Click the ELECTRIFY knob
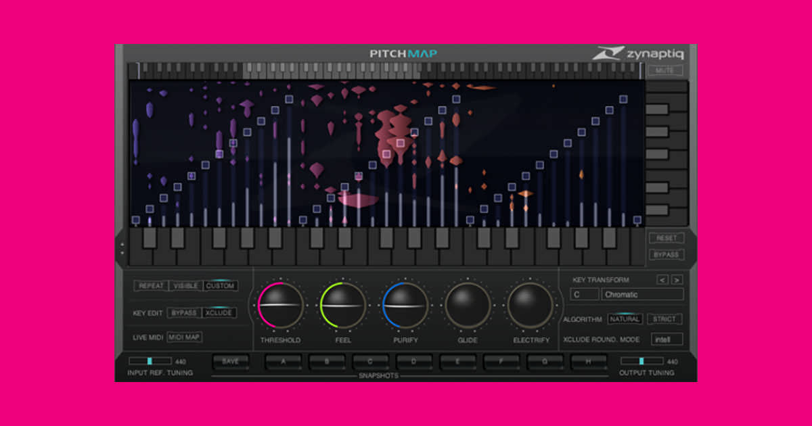The width and height of the screenshot is (812, 426). pos(531,306)
